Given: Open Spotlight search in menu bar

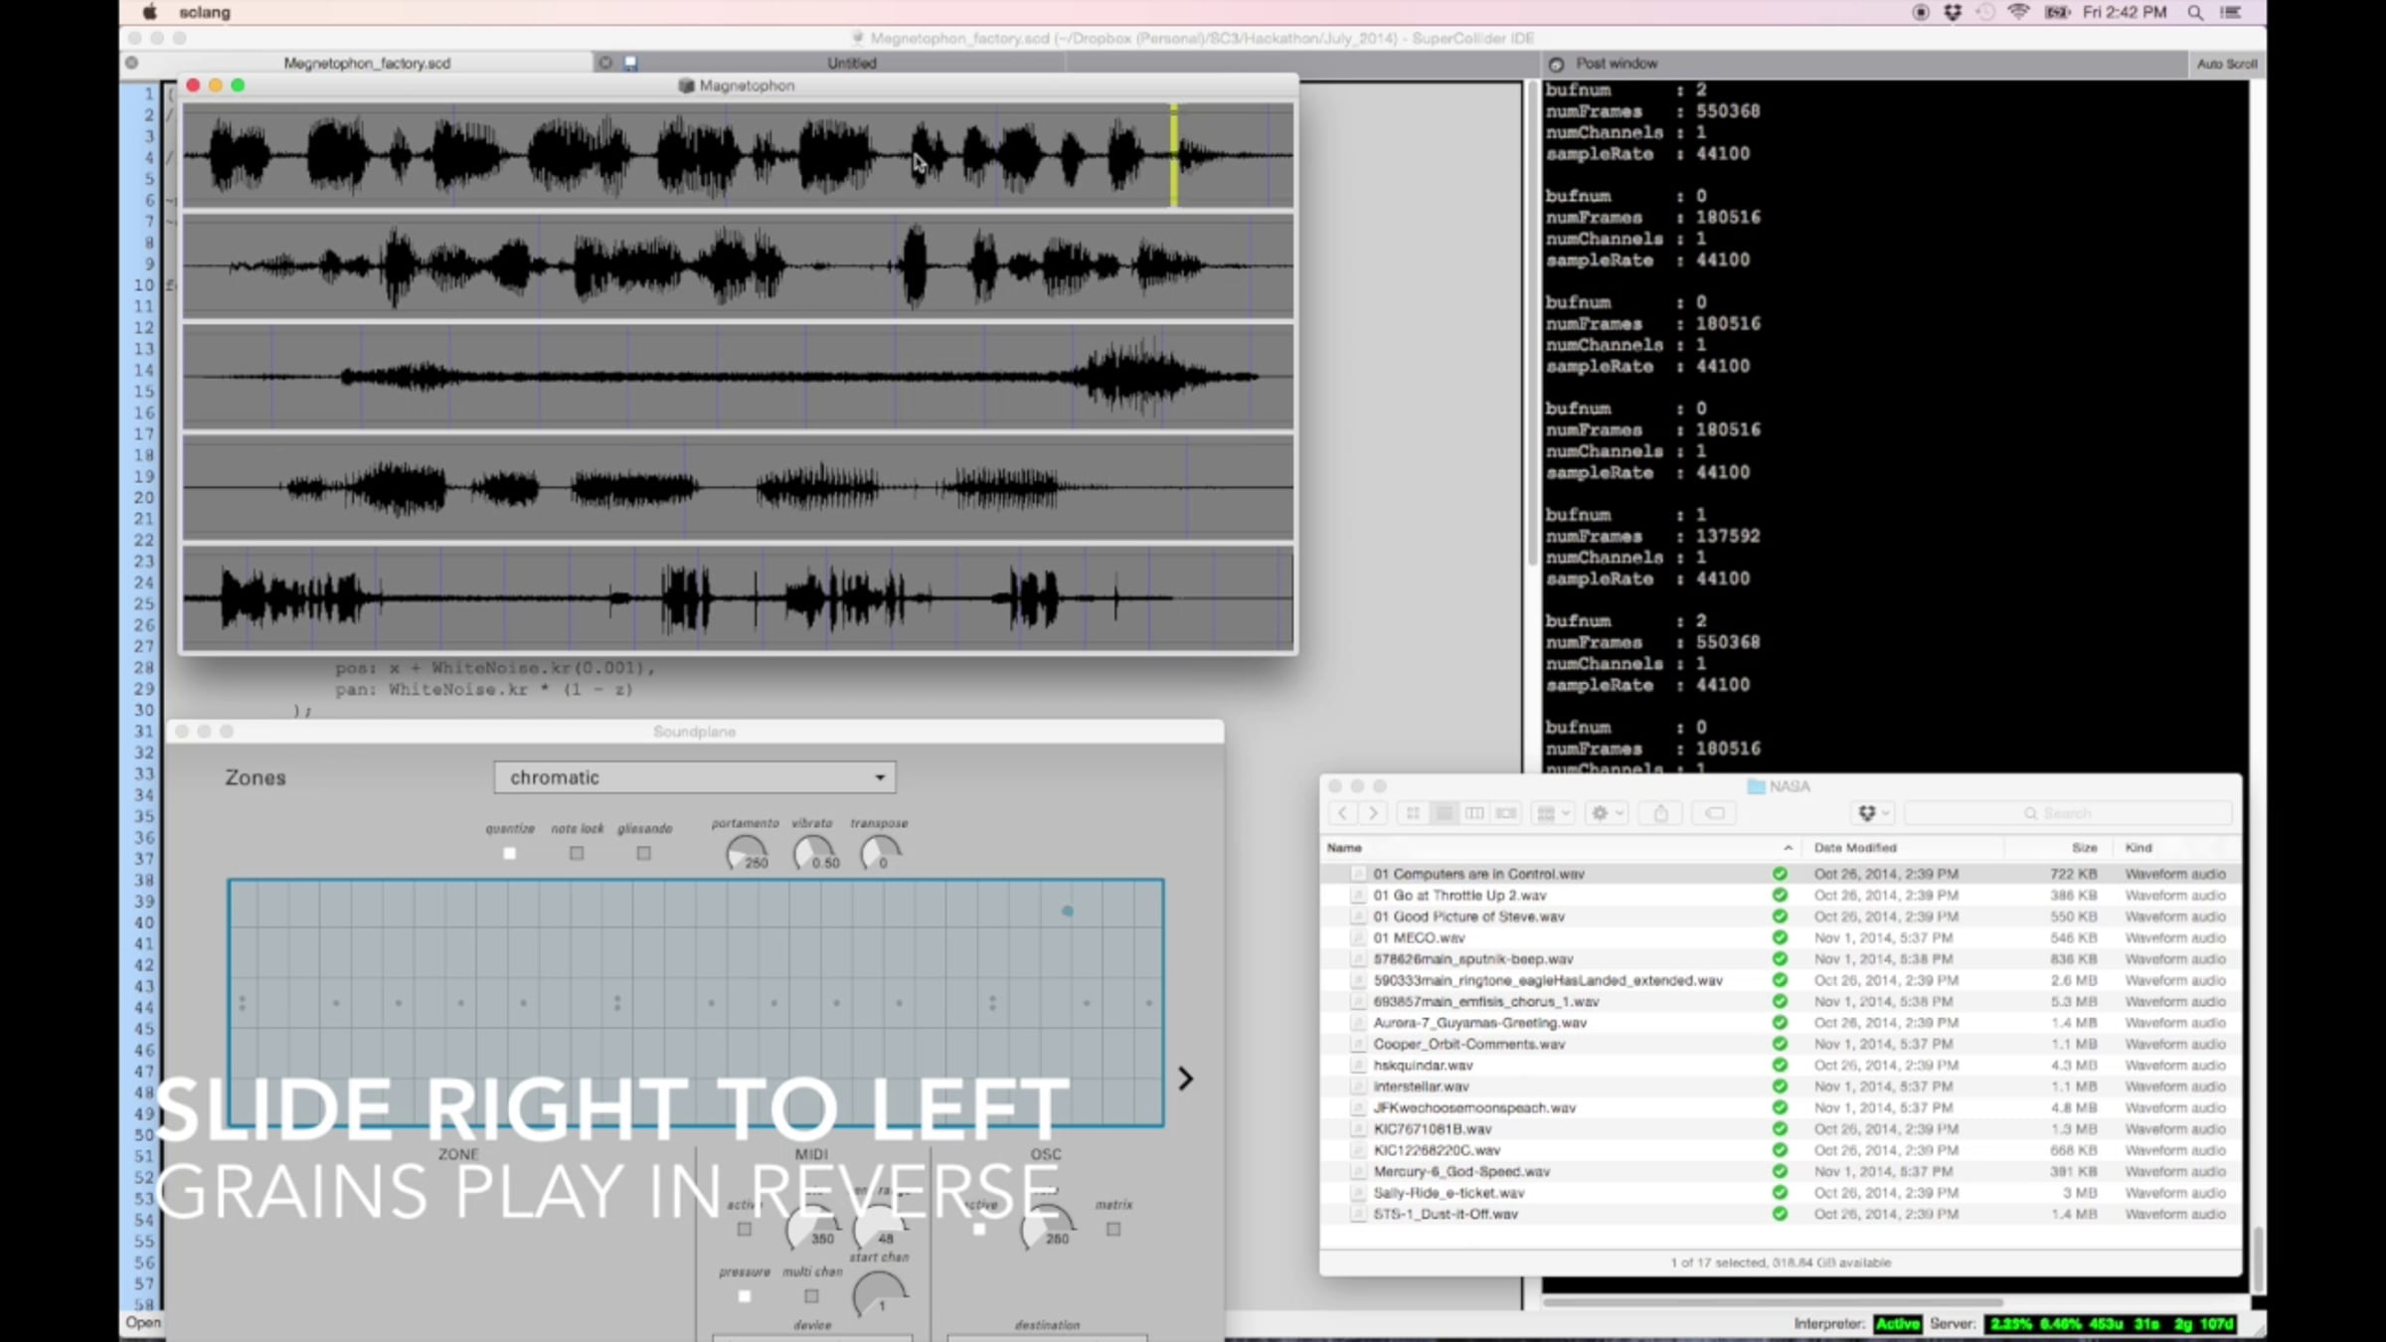Looking at the screenshot, I should [2195, 12].
